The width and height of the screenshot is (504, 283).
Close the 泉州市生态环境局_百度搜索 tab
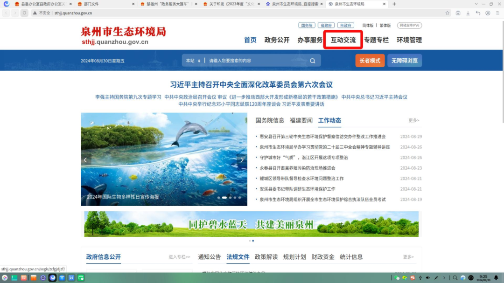pos(322,4)
